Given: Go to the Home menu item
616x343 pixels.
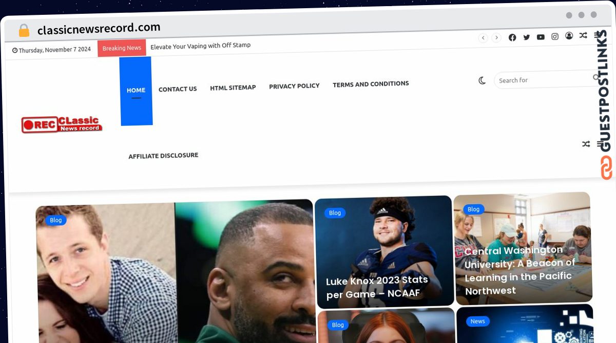Looking at the screenshot, I should coord(136,91).
